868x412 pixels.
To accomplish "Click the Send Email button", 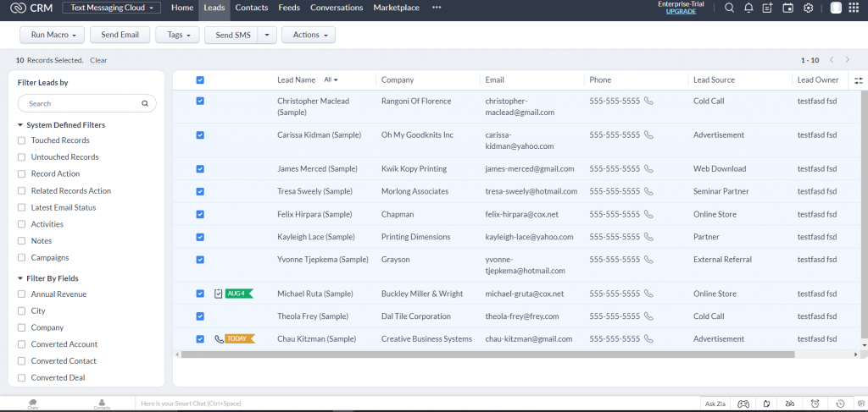I will [x=120, y=35].
